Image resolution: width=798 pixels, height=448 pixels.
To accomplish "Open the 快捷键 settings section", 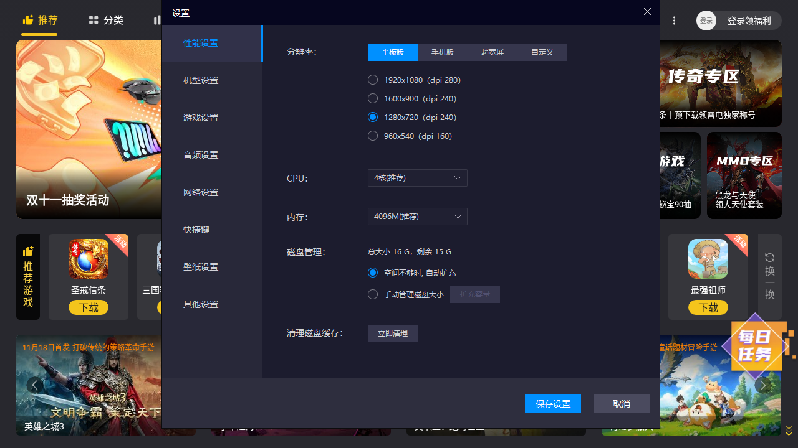I will (196, 230).
